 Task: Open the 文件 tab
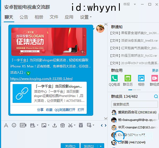click(x=54, y=17)
